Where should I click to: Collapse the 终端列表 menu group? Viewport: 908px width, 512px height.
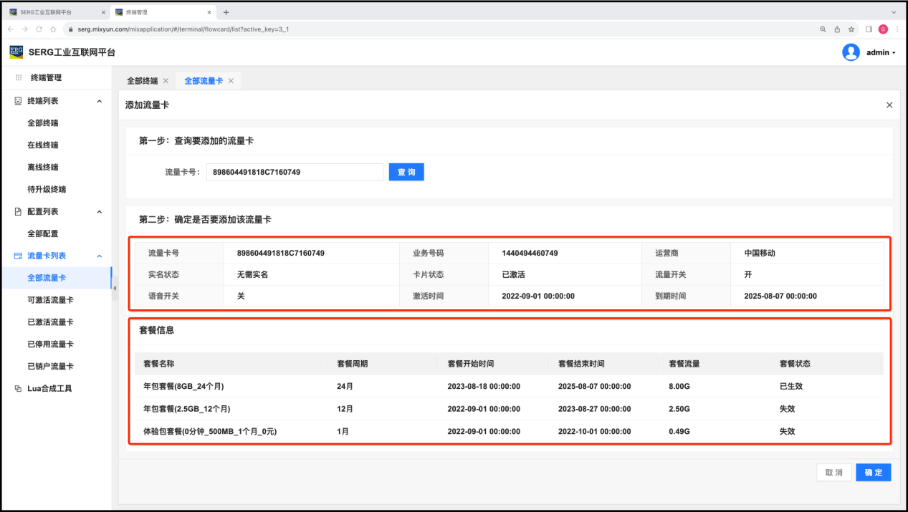99,101
